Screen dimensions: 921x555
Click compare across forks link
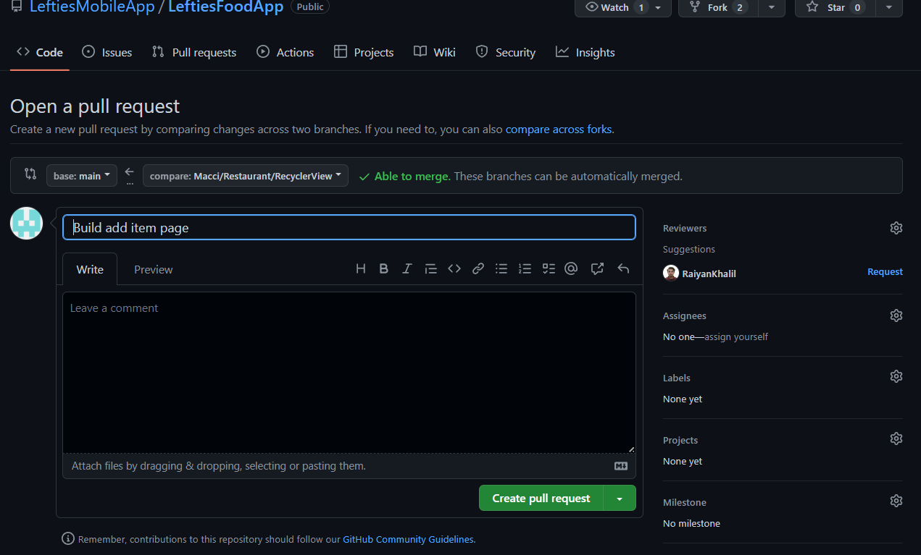tap(559, 130)
